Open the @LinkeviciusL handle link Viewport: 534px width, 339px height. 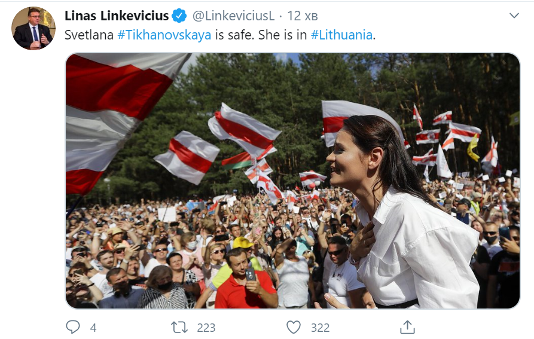[233, 16]
